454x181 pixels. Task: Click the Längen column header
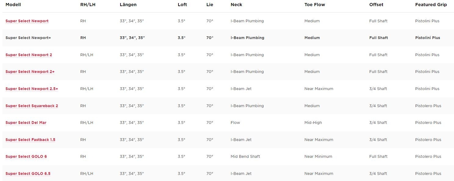128,5
